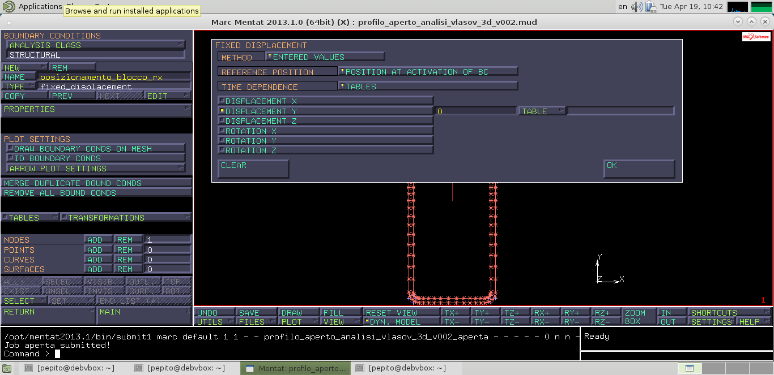Screen dimensions: 774x375
Task: Enable ID BOUNDARY CONDS option
Action: coord(96,158)
